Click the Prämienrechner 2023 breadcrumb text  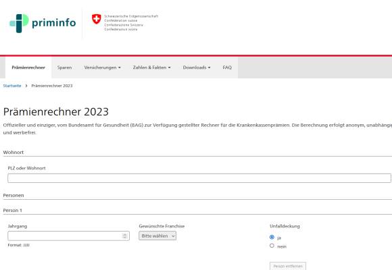click(x=52, y=86)
